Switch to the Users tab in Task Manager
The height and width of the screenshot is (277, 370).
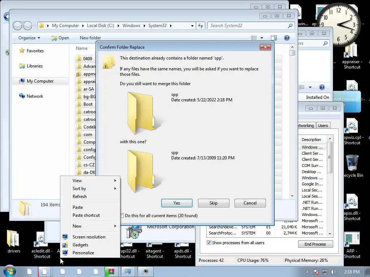pos(323,126)
